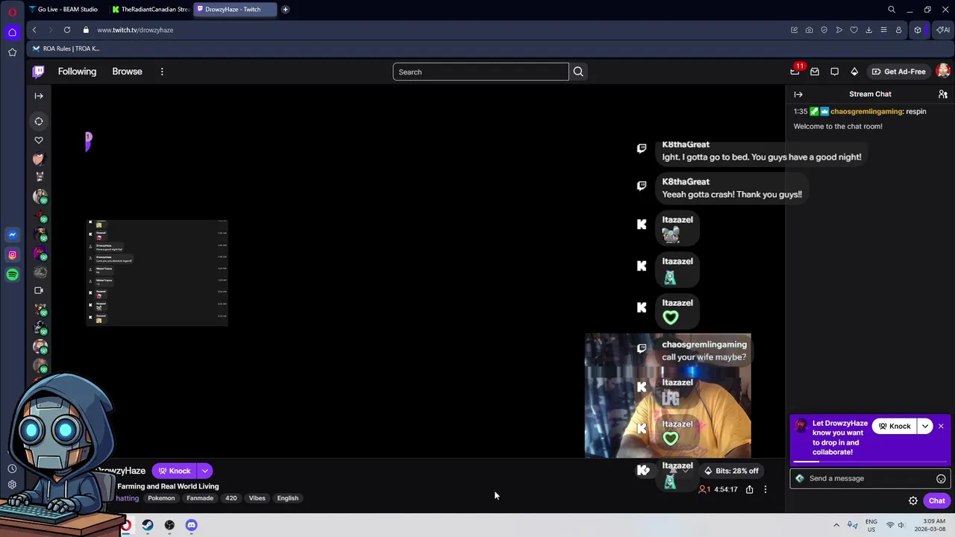Open the Twitch chat bubble whispers icon
955x537 pixels.
click(x=835, y=72)
